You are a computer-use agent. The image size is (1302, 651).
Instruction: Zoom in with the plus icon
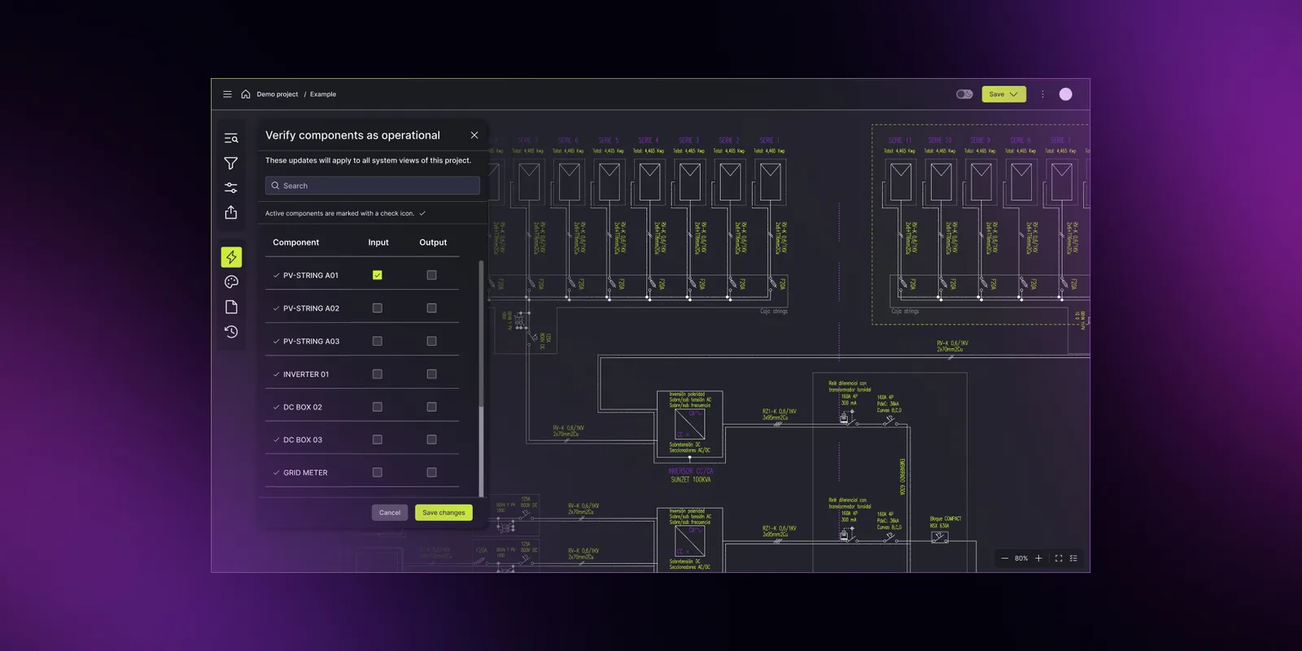1038,558
